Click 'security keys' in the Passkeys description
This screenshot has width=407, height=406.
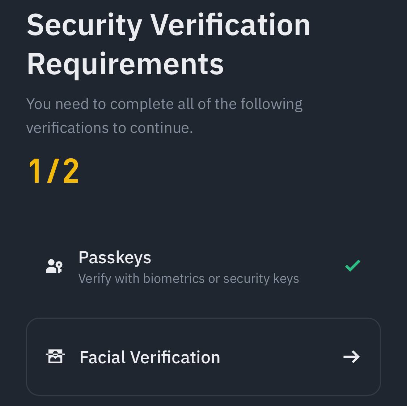(x=261, y=279)
